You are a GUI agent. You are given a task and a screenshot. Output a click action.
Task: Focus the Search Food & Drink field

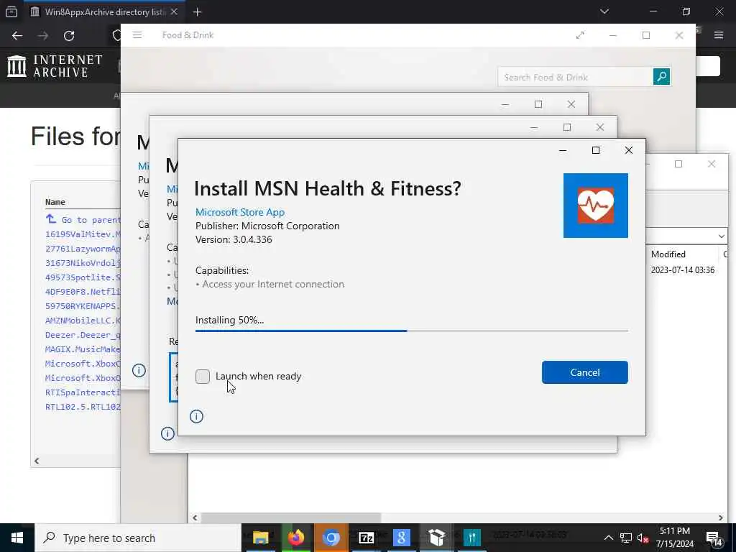click(x=576, y=77)
